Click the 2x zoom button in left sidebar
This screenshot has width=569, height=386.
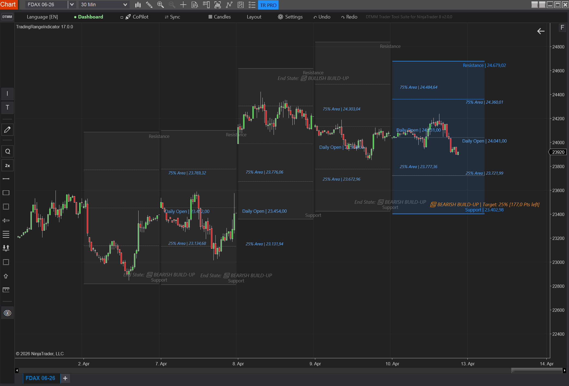click(7, 165)
